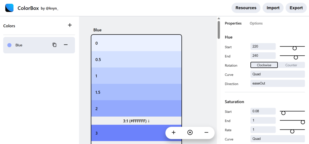Click the ColorBox logo icon
The height and width of the screenshot is (144, 309).
[x=9, y=8]
